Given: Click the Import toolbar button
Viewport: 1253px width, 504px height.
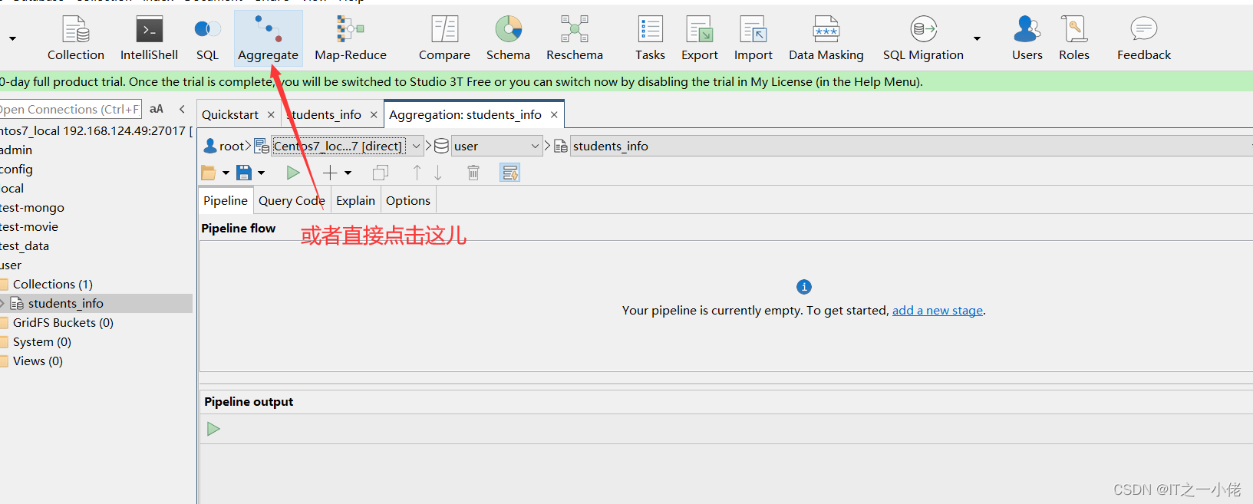Looking at the screenshot, I should point(753,38).
